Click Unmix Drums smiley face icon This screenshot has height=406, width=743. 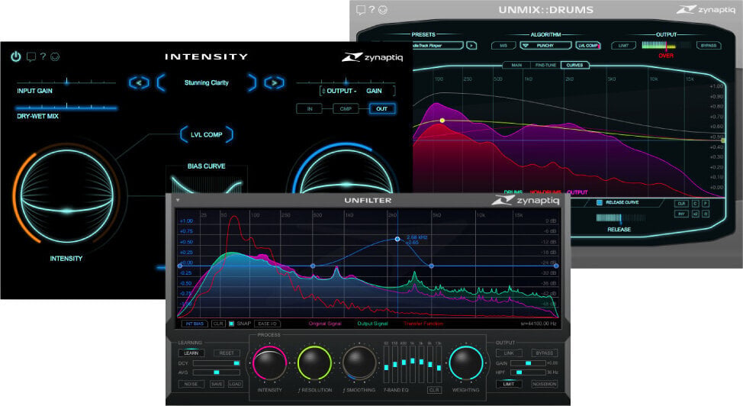click(383, 10)
